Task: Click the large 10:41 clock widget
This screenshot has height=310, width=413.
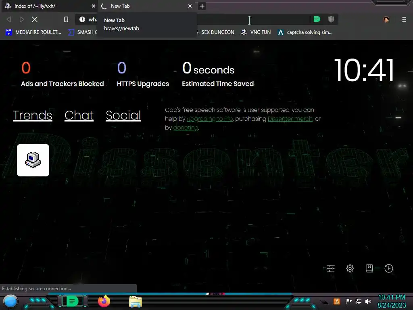Action: 364,70
